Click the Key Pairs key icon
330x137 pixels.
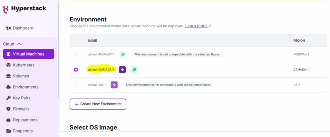pos(8,98)
